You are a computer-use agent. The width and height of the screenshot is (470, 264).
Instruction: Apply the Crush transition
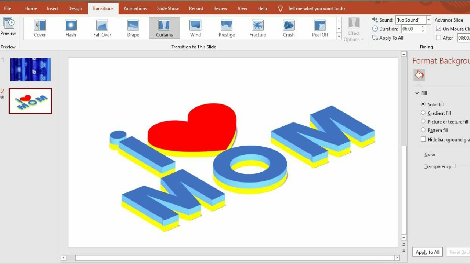(289, 28)
